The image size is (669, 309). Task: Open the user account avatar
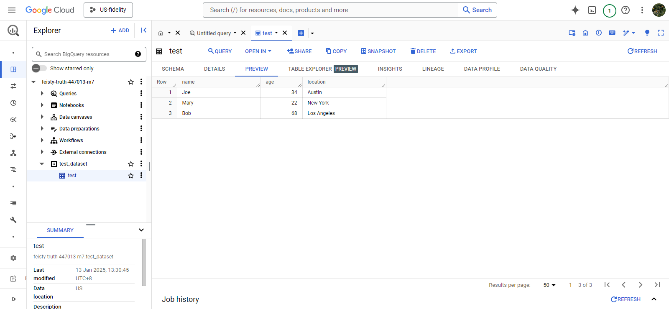click(659, 10)
